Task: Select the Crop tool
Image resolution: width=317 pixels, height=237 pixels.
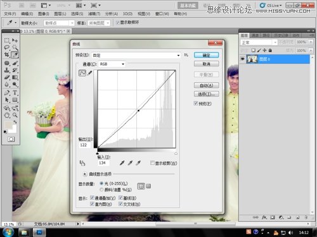Action: pos(7,55)
